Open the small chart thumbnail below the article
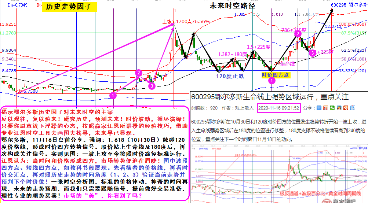The height and width of the screenshot is (203, 368). coord(279,174)
